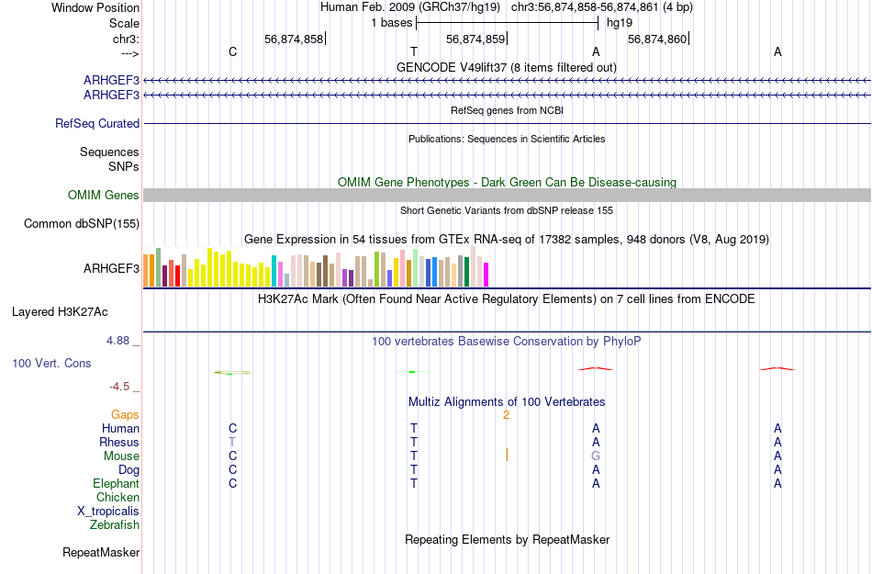Click the 1 bases scale bar
Screen dimensions: 872x574
(x=507, y=23)
